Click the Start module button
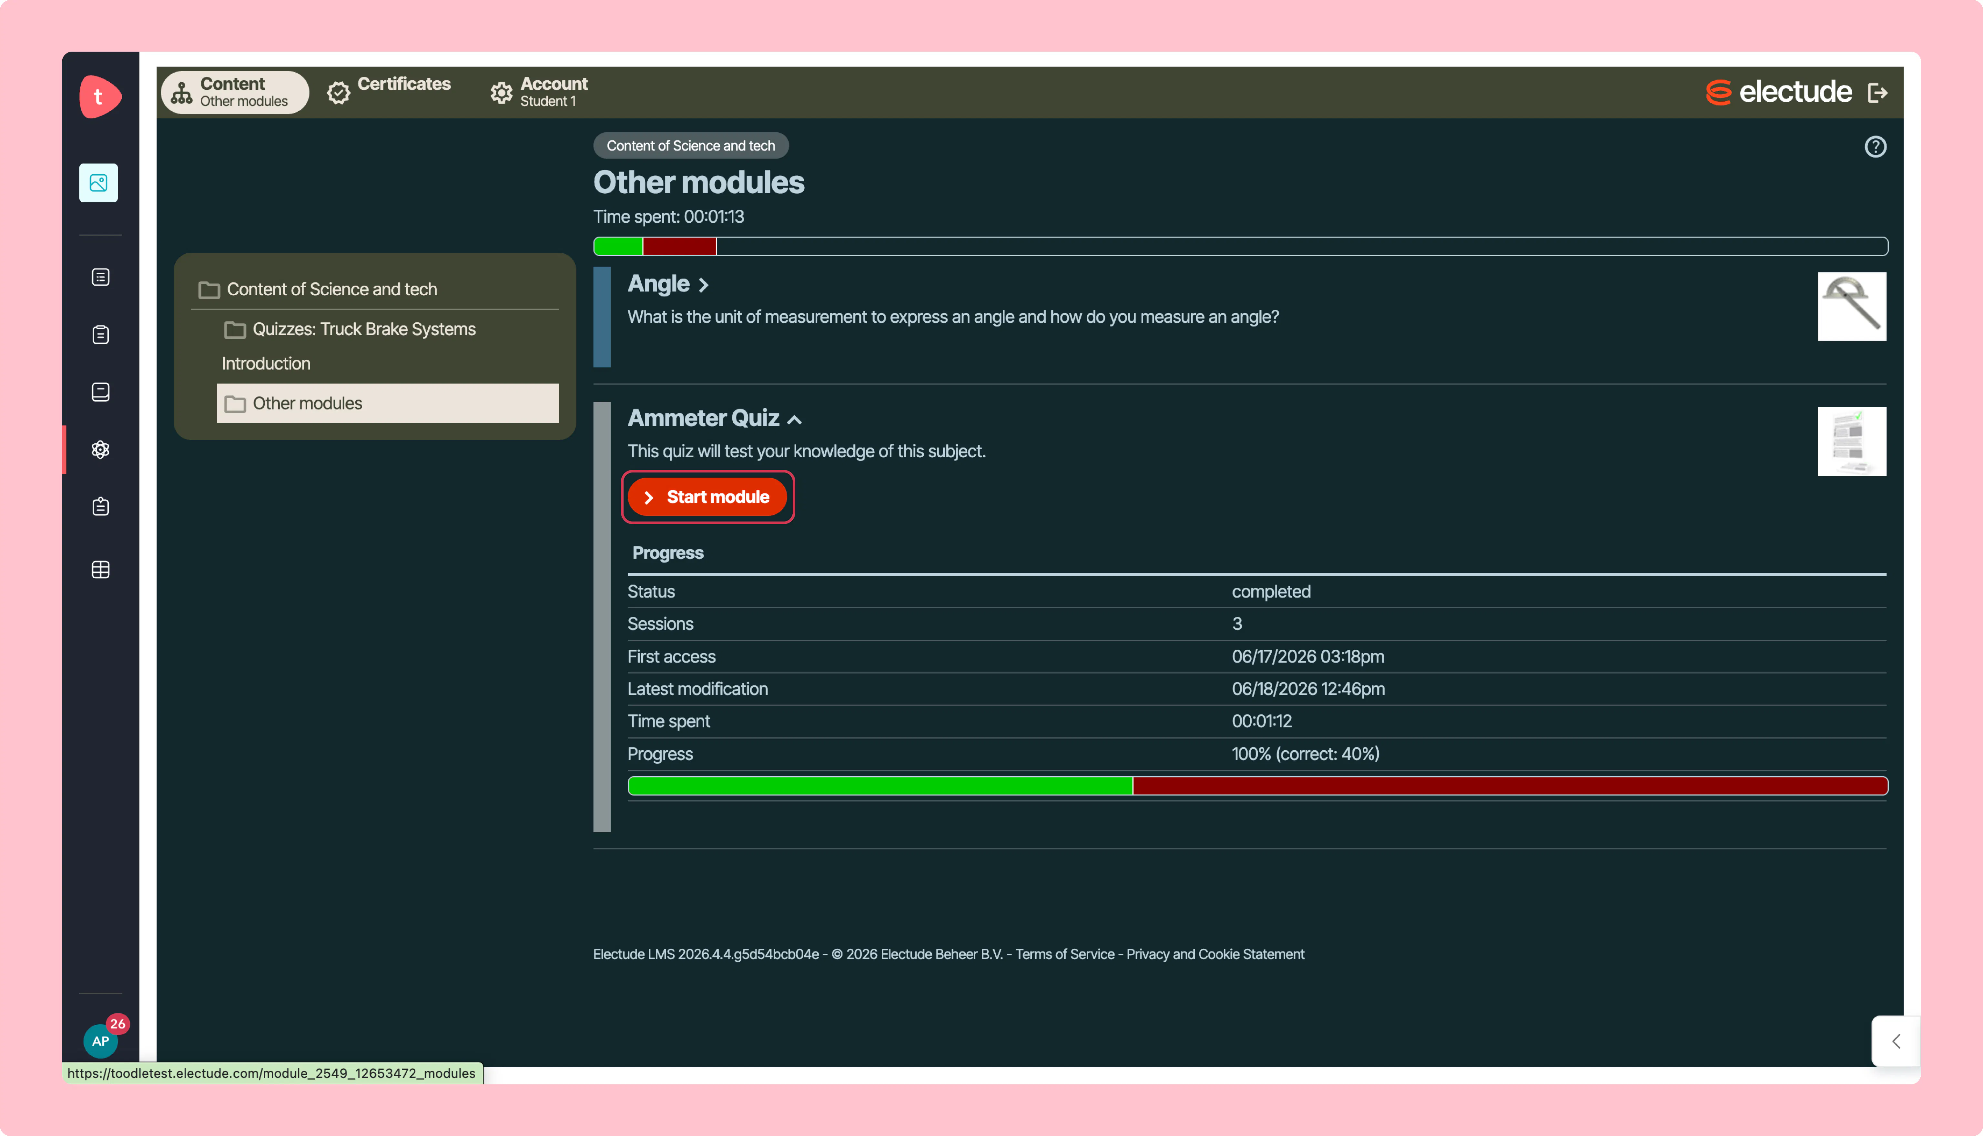 coord(707,497)
